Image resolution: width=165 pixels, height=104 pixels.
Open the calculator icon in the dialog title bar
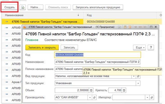point(125,27)
